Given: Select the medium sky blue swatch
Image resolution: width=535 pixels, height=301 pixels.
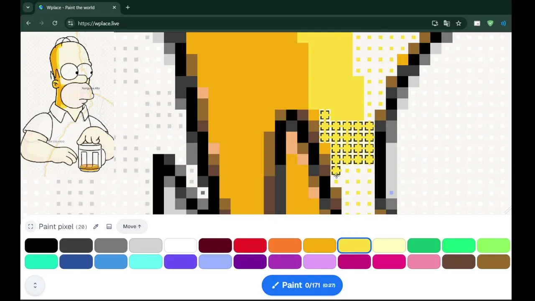Looking at the screenshot, I should (x=111, y=262).
